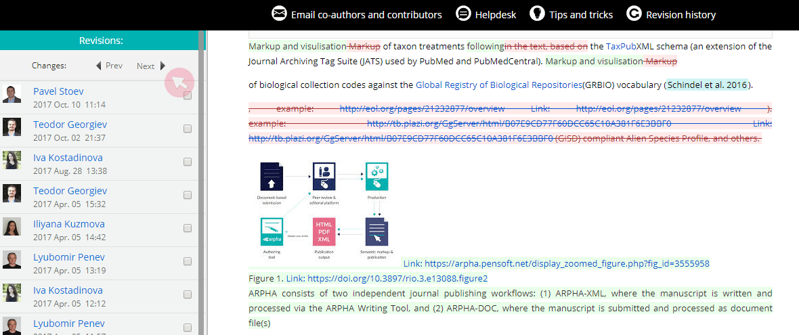Click timestamp 2017 Oct. 02 21:37

point(69,138)
